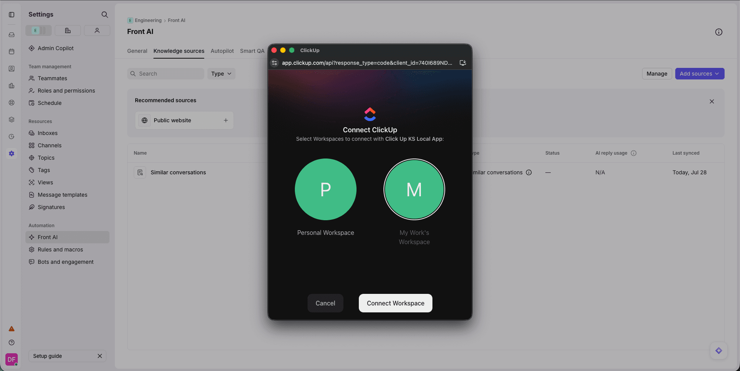The height and width of the screenshot is (371, 740).
Task: Open the contacts icon in left rail
Action: pyautogui.click(x=12, y=69)
